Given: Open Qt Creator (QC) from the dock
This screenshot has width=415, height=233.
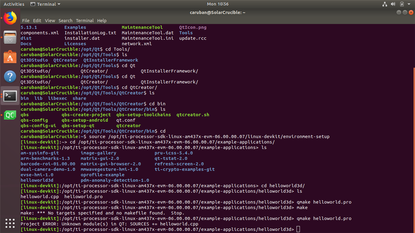Looking at the screenshot, I should pyautogui.click(x=10, y=115).
